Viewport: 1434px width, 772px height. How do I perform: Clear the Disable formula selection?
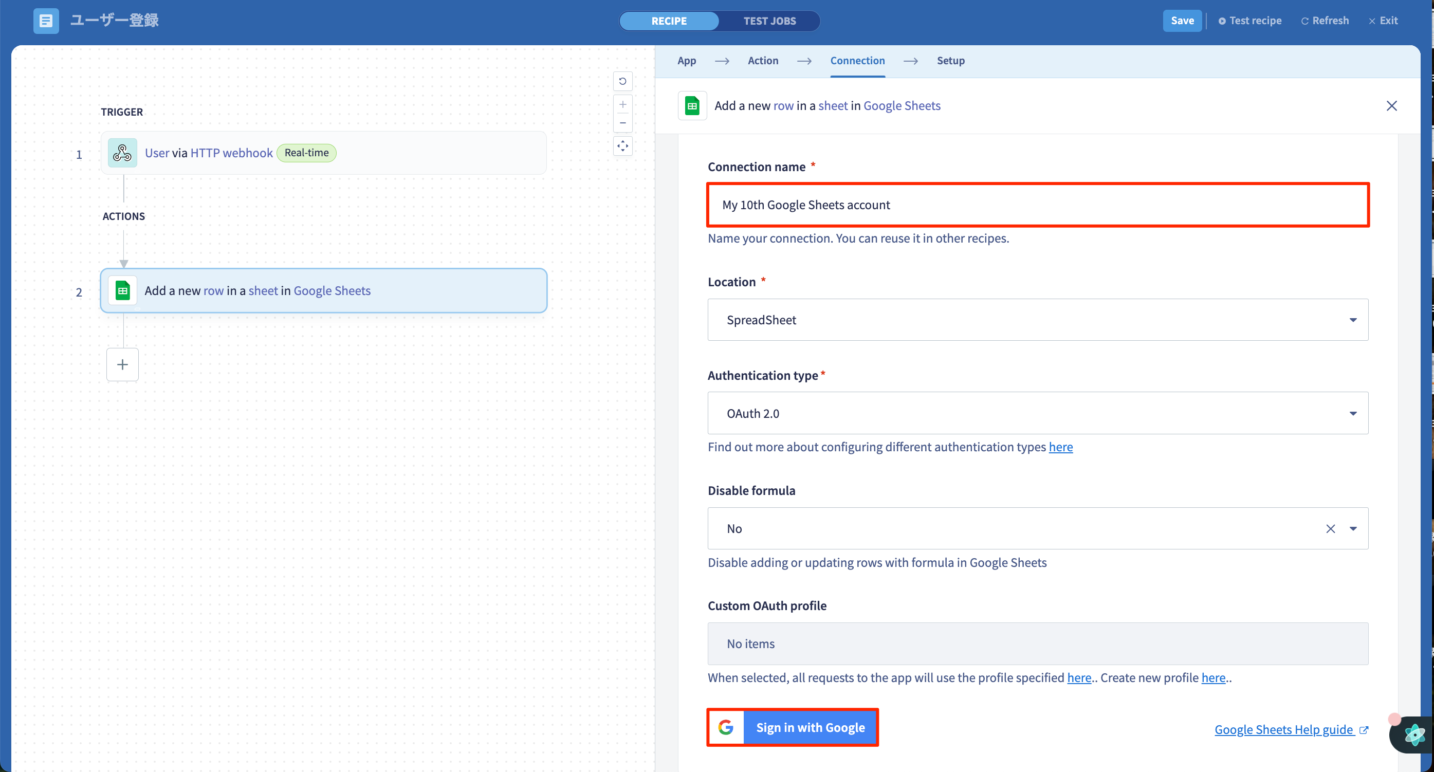coord(1330,529)
